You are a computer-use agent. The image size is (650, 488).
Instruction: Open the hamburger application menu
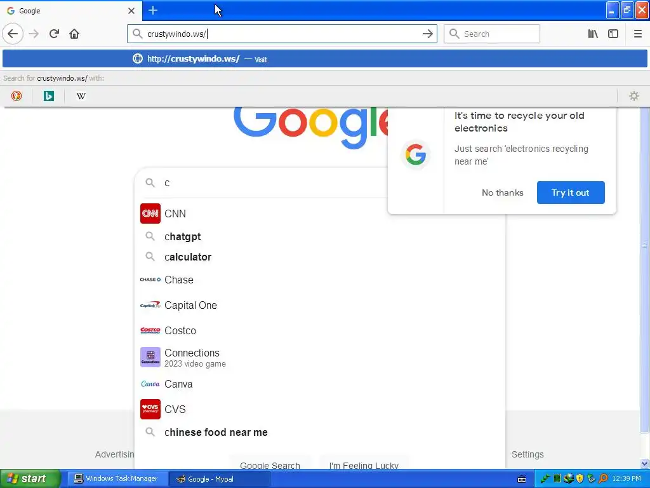(637, 34)
